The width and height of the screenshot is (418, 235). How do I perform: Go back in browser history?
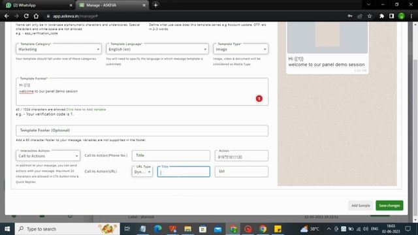click(7, 16)
